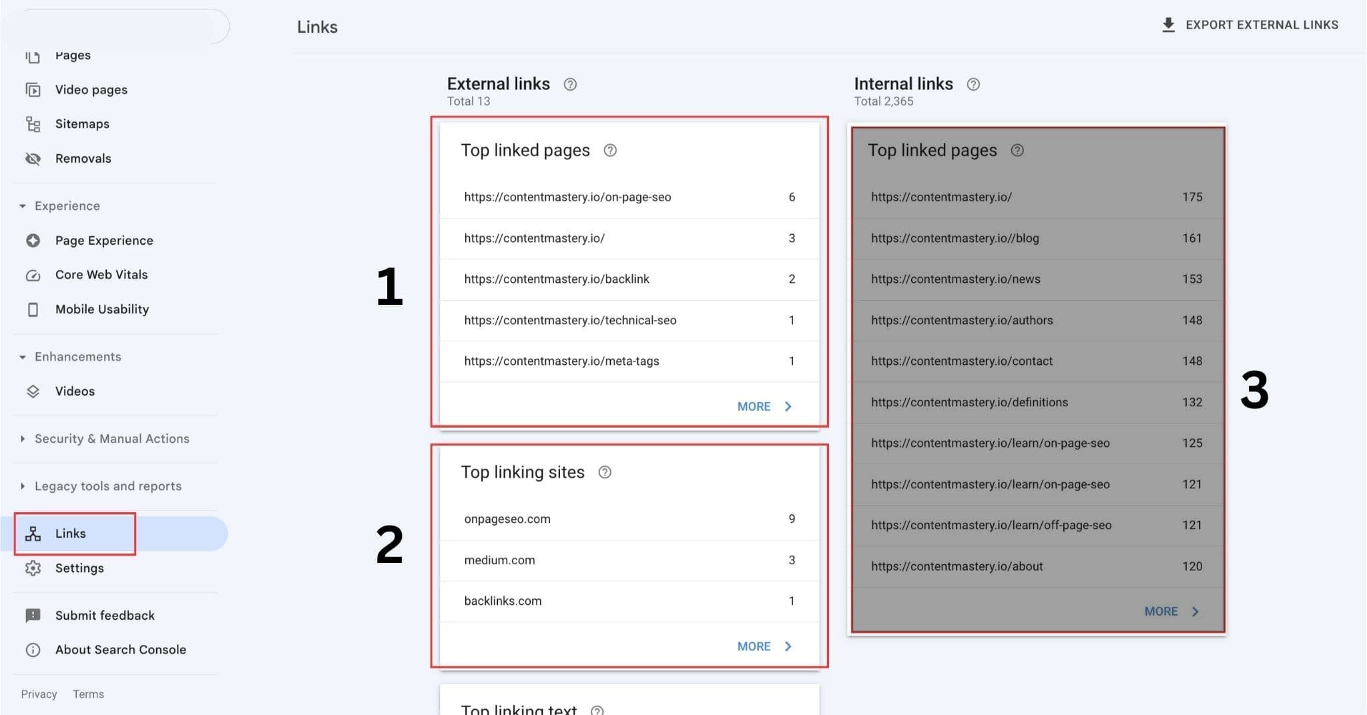Screen dimensions: 1367x715
Task: Click MORE in internal Top linked pages
Action: (1161, 612)
